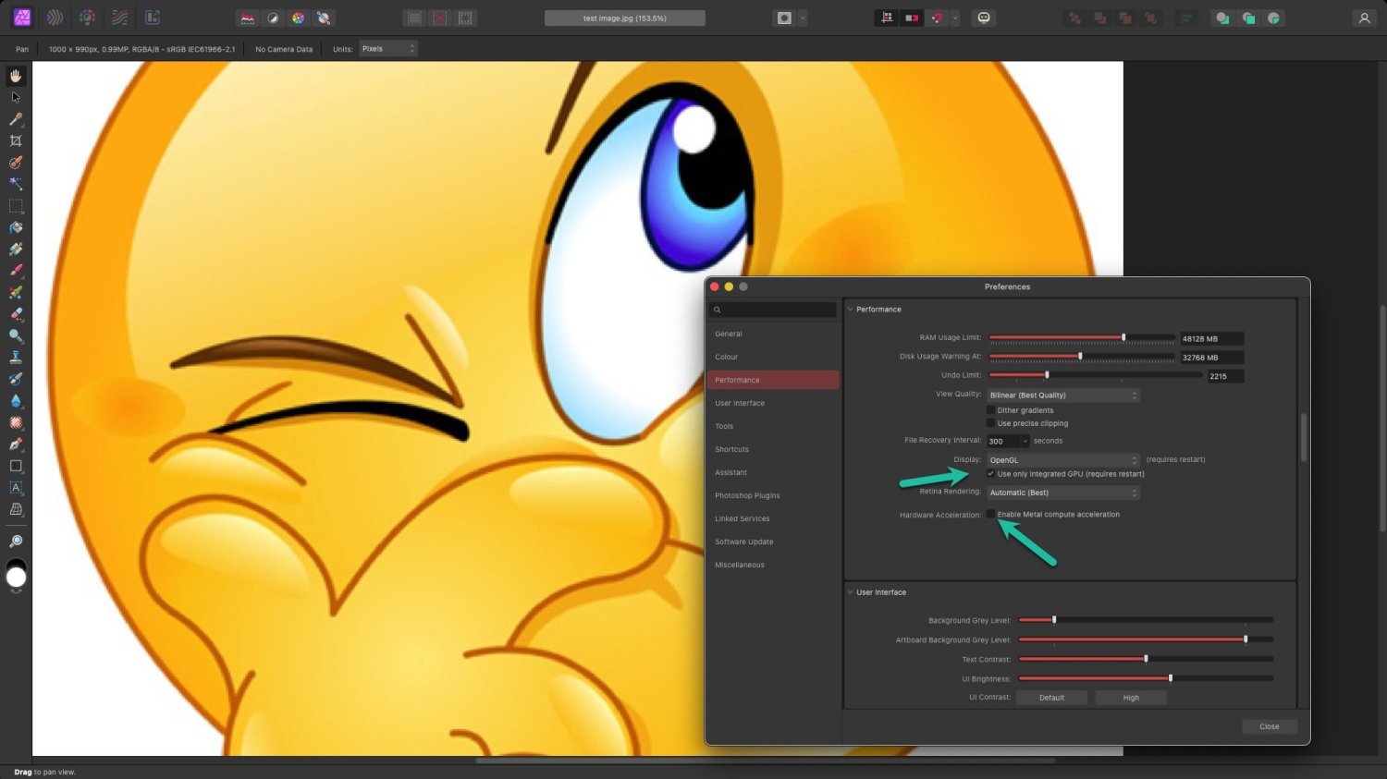Switch to the Develop Persona
Image resolution: width=1387 pixels, height=779 pixels.
pyautogui.click(x=87, y=18)
